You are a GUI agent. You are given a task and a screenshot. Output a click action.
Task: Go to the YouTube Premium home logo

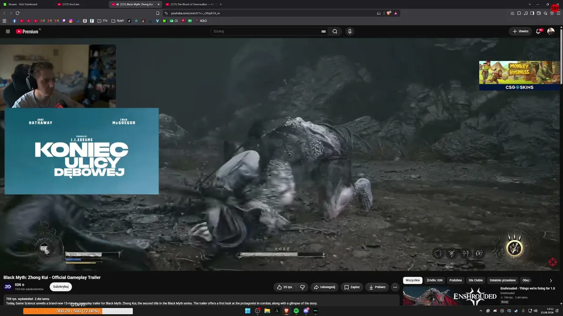[x=27, y=31]
